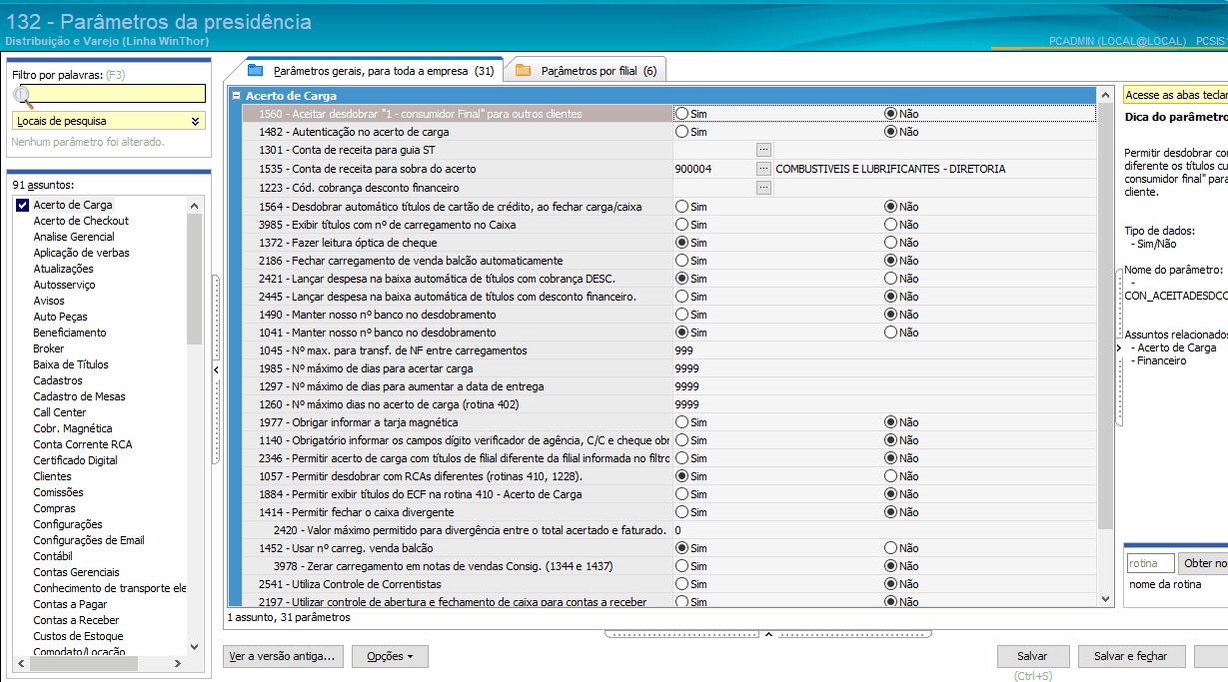
Task: Select Sim for 1560 Aceitar desdobrar consumidor final
Action: click(681, 114)
